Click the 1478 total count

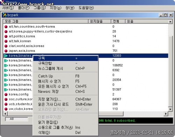(116, 41)
